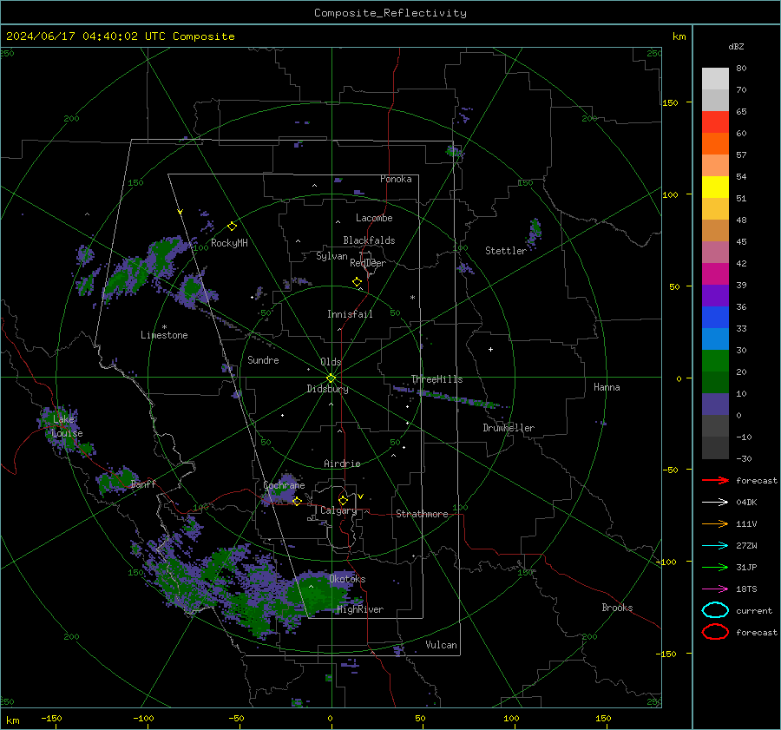Click the Airdrie label

342,464
